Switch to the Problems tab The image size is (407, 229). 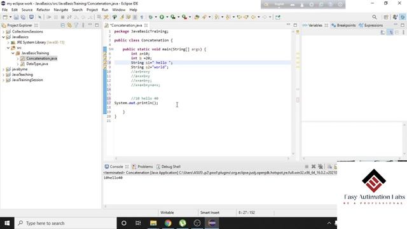tap(142, 167)
